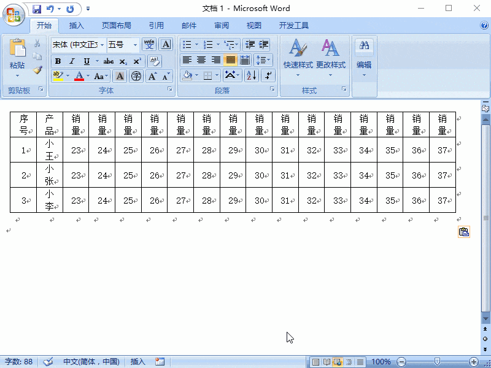Apply superscript formatting
The image size is (491, 368).
(137, 61)
